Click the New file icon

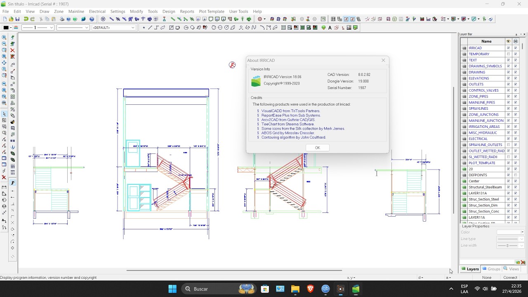pos(5,19)
